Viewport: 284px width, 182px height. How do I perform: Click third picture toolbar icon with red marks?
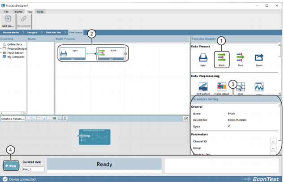tap(39, 118)
